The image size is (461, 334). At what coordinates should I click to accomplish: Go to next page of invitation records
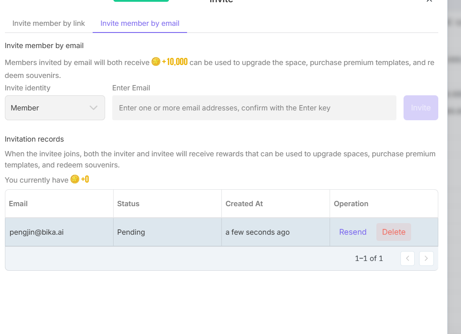[x=426, y=258]
